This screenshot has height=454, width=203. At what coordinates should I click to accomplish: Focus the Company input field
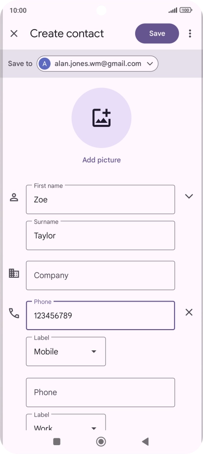100,275
